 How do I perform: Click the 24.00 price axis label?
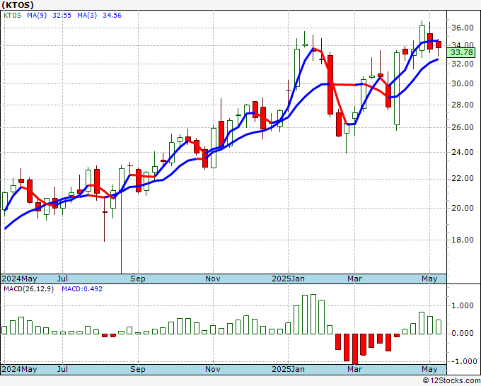tap(462, 152)
